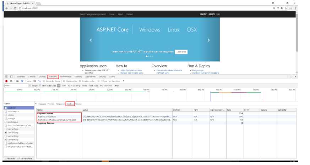The width and height of the screenshot is (310, 165).
Task: Select banner4.svg request row
Action: (19, 140)
